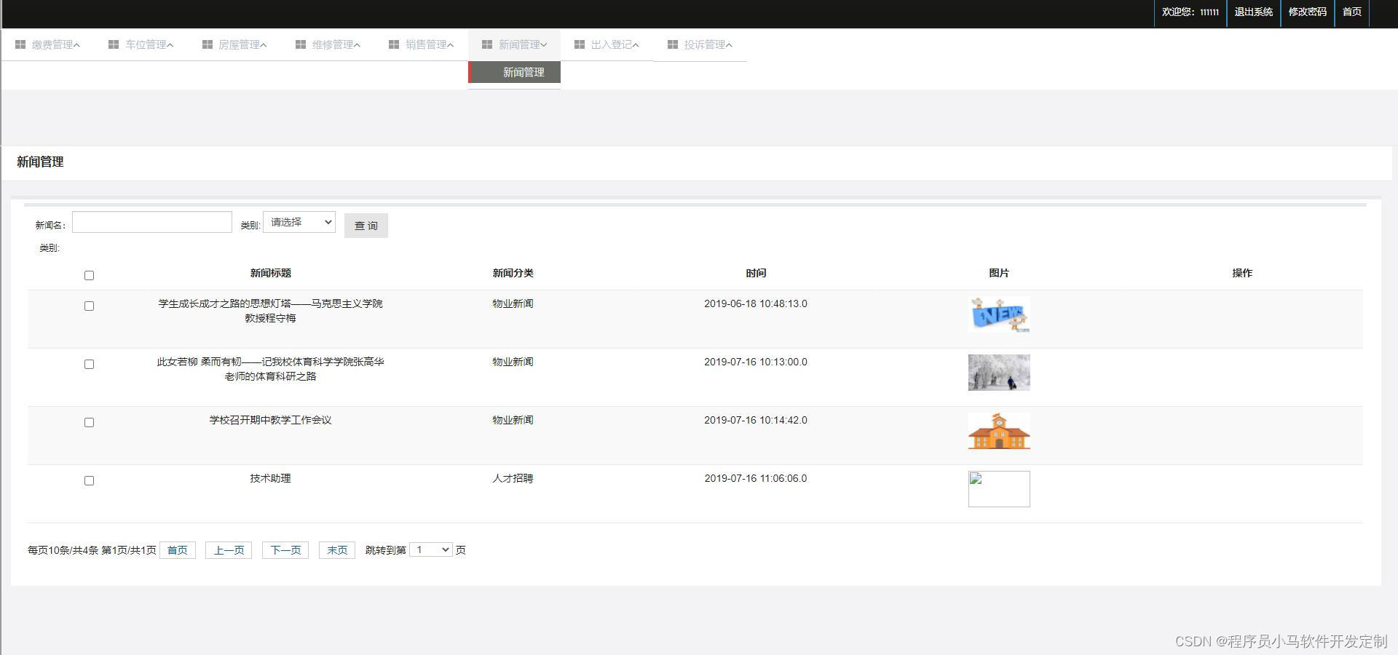
Task: Click the 缴费管理 grid icon
Action: (20, 44)
